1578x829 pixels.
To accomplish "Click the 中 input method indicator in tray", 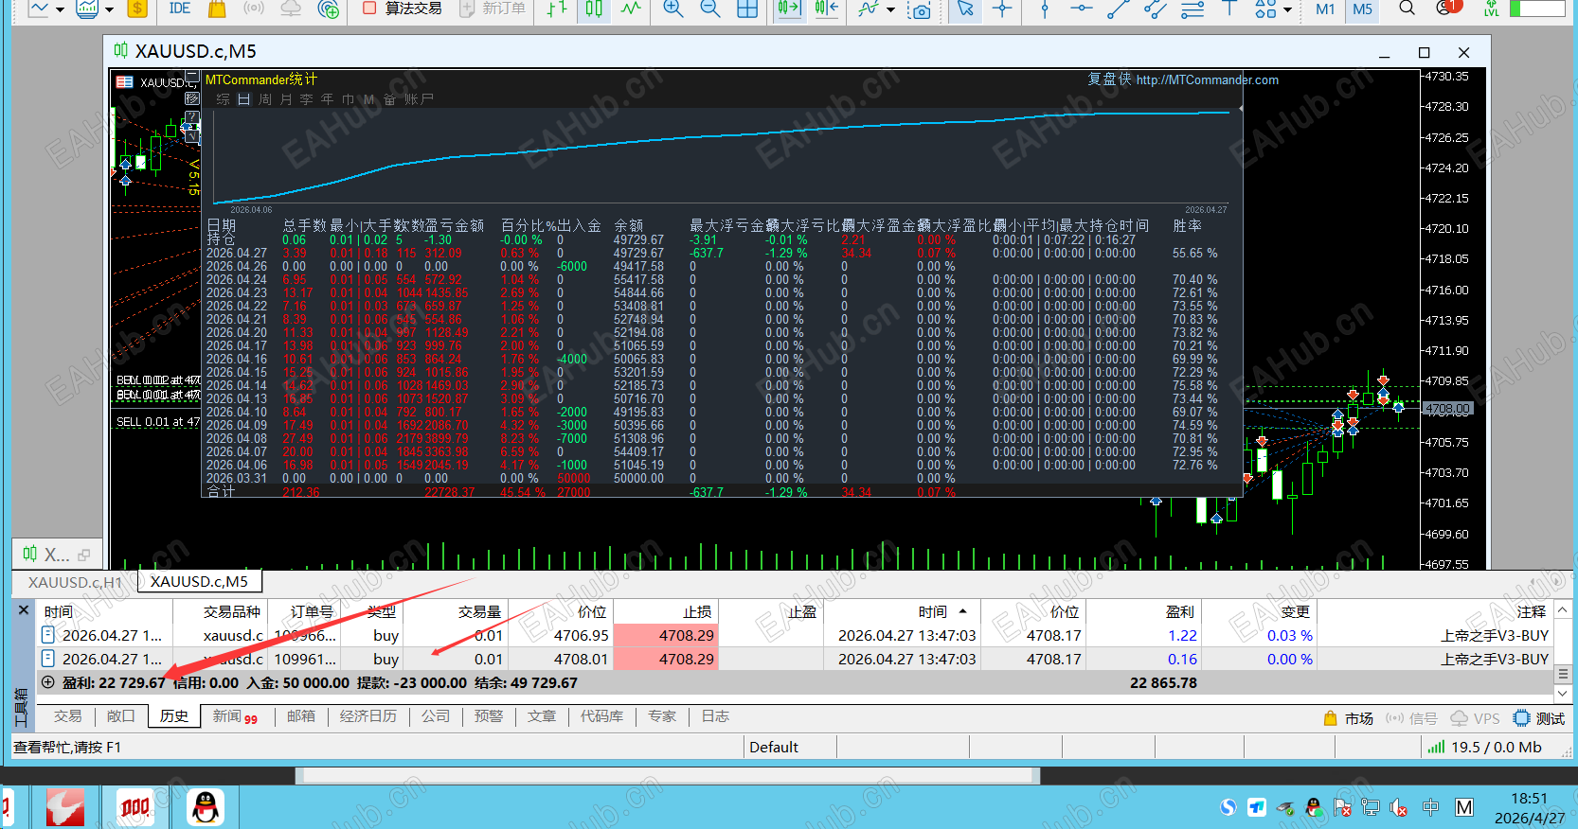I will [x=1430, y=807].
